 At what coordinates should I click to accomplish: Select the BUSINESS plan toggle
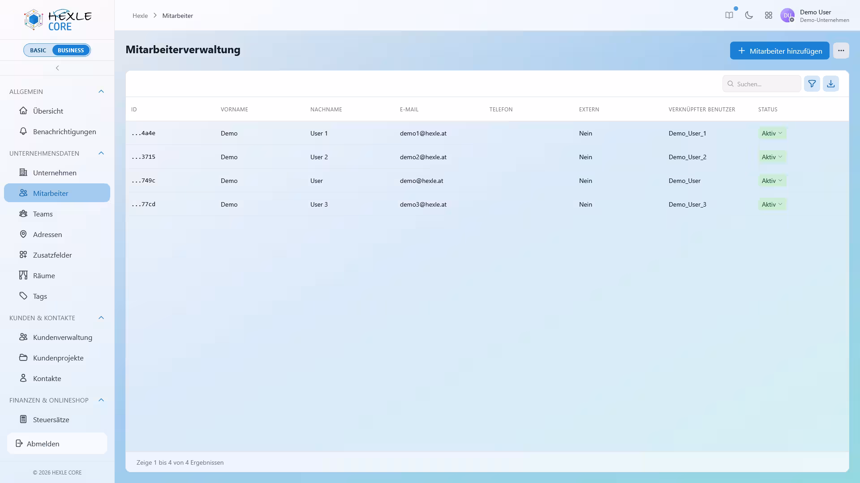71,50
